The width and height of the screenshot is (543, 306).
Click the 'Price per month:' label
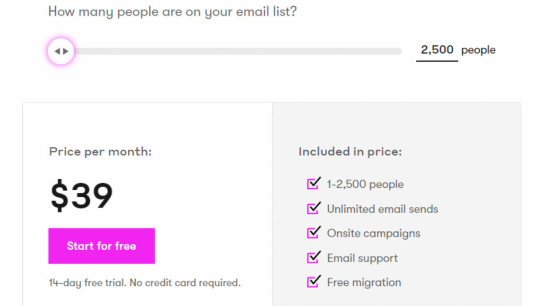tap(100, 152)
